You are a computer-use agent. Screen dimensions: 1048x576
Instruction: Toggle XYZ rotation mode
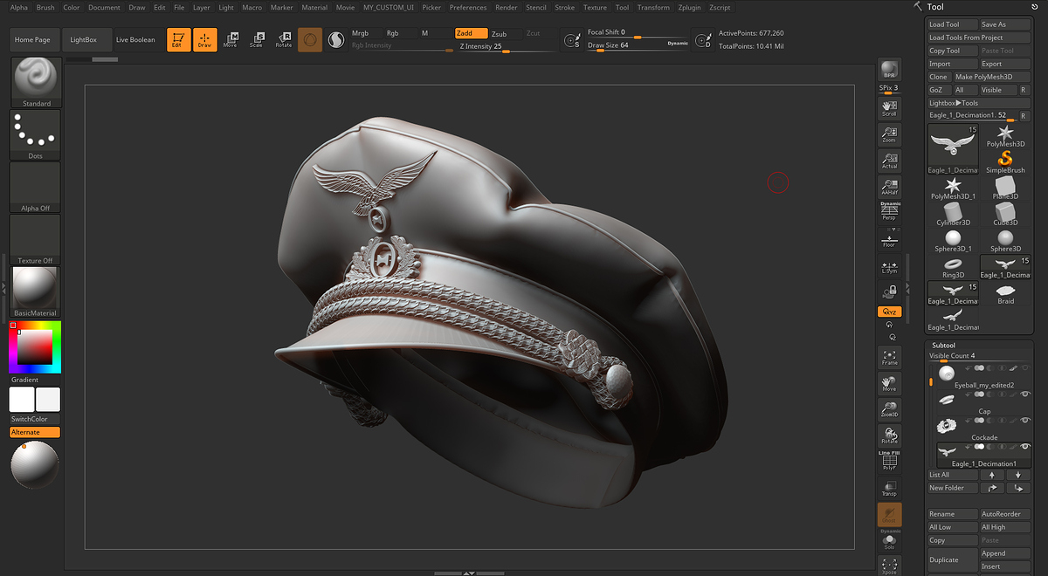(889, 312)
